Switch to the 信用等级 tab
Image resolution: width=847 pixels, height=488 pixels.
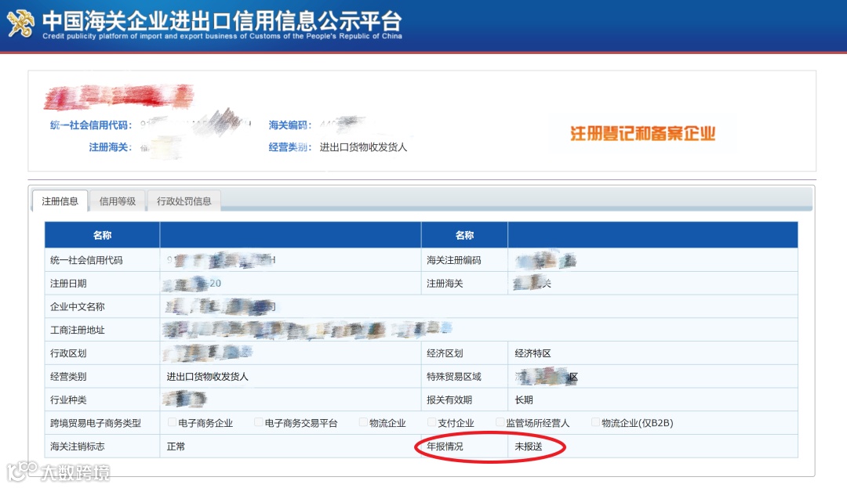(117, 201)
